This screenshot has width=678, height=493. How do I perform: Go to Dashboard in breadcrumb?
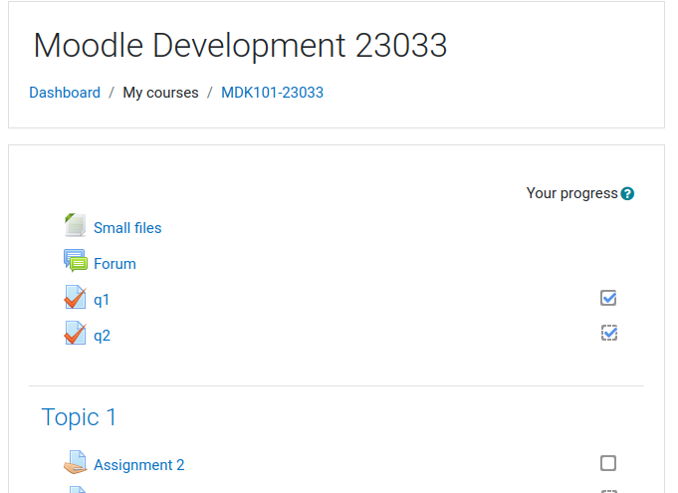pos(65,93)
